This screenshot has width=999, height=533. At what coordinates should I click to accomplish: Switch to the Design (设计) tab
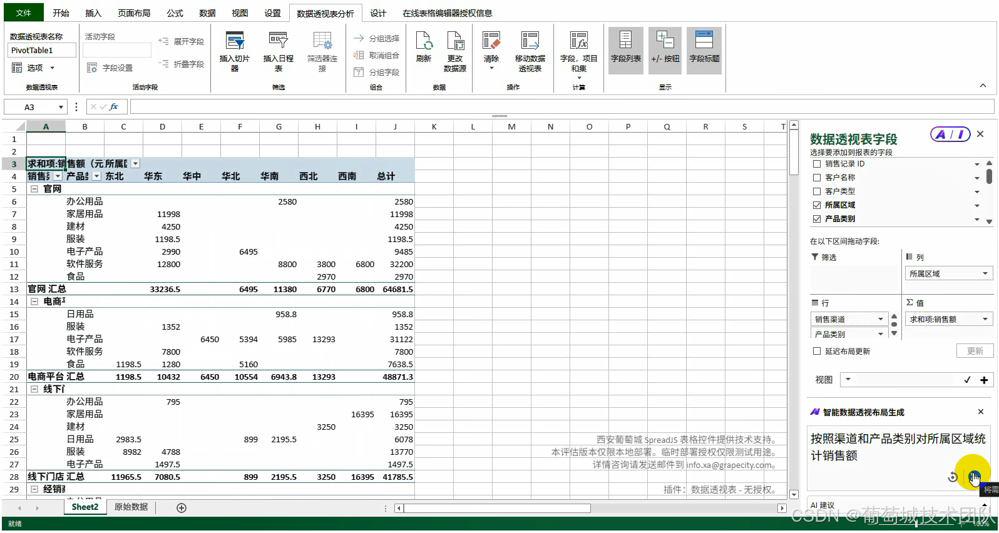click(x=378, y=13)
